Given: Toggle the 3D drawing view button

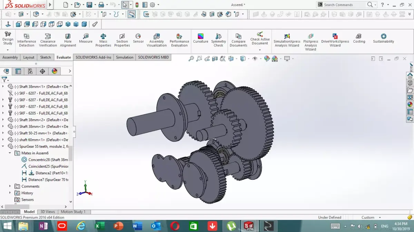Looking at the screenshot, I should [147, 14].
